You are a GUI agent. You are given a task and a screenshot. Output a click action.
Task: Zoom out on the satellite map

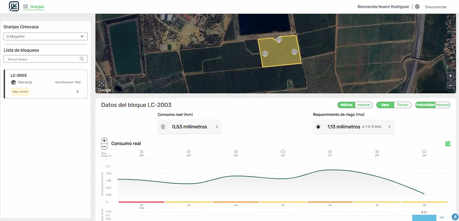pos(451,85)
